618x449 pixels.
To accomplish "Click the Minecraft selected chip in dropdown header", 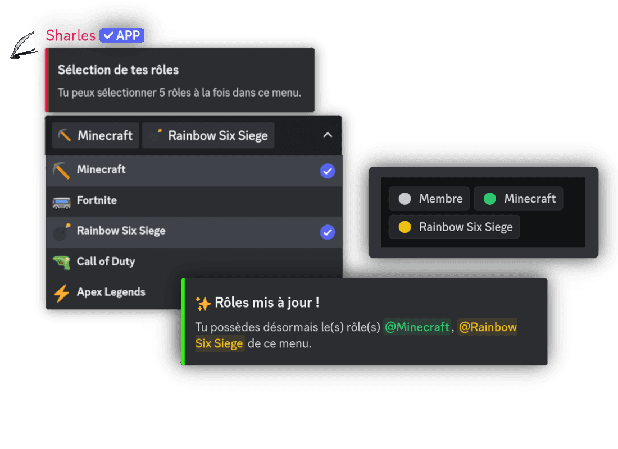I will click(96, 135).
